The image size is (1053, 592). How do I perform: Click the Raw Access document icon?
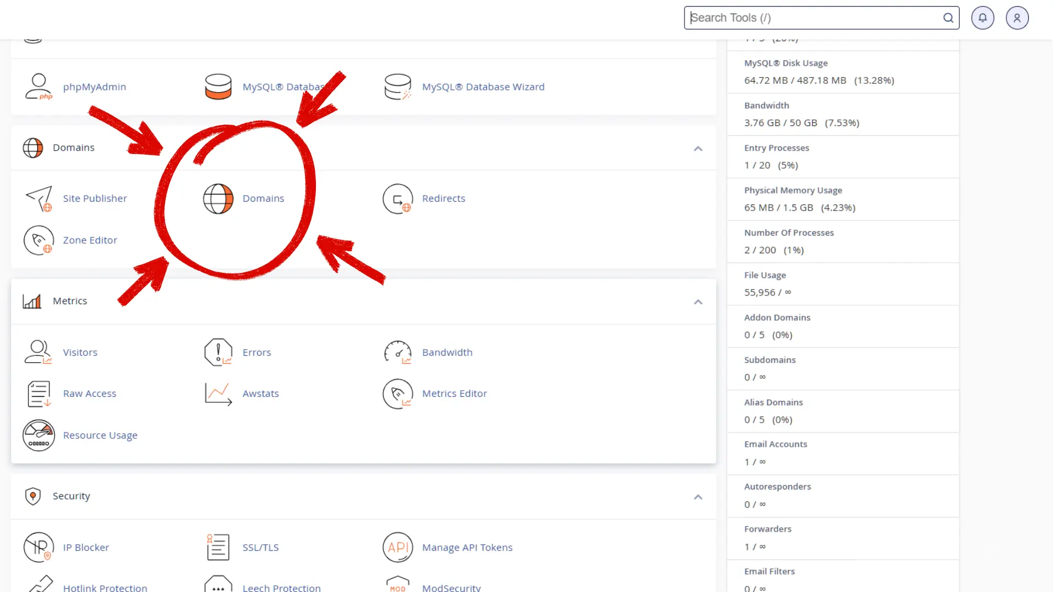(38, 394)
